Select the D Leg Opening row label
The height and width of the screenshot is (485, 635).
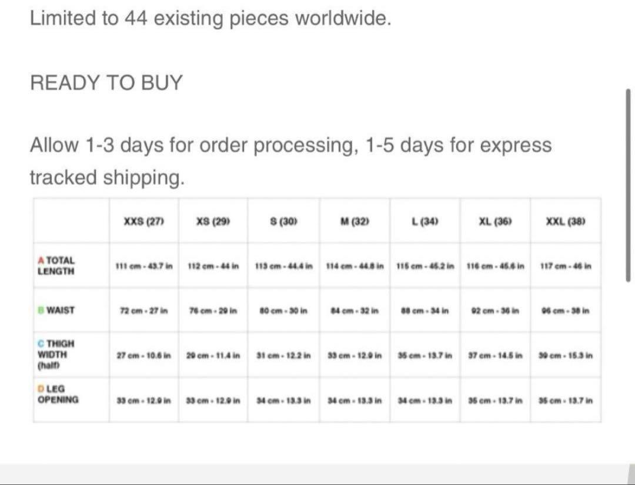(x=58, y=395)
